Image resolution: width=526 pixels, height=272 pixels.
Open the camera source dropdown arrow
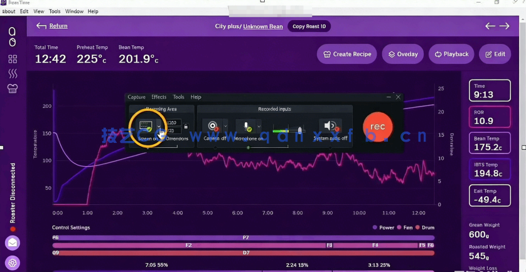tap(225, 126)
